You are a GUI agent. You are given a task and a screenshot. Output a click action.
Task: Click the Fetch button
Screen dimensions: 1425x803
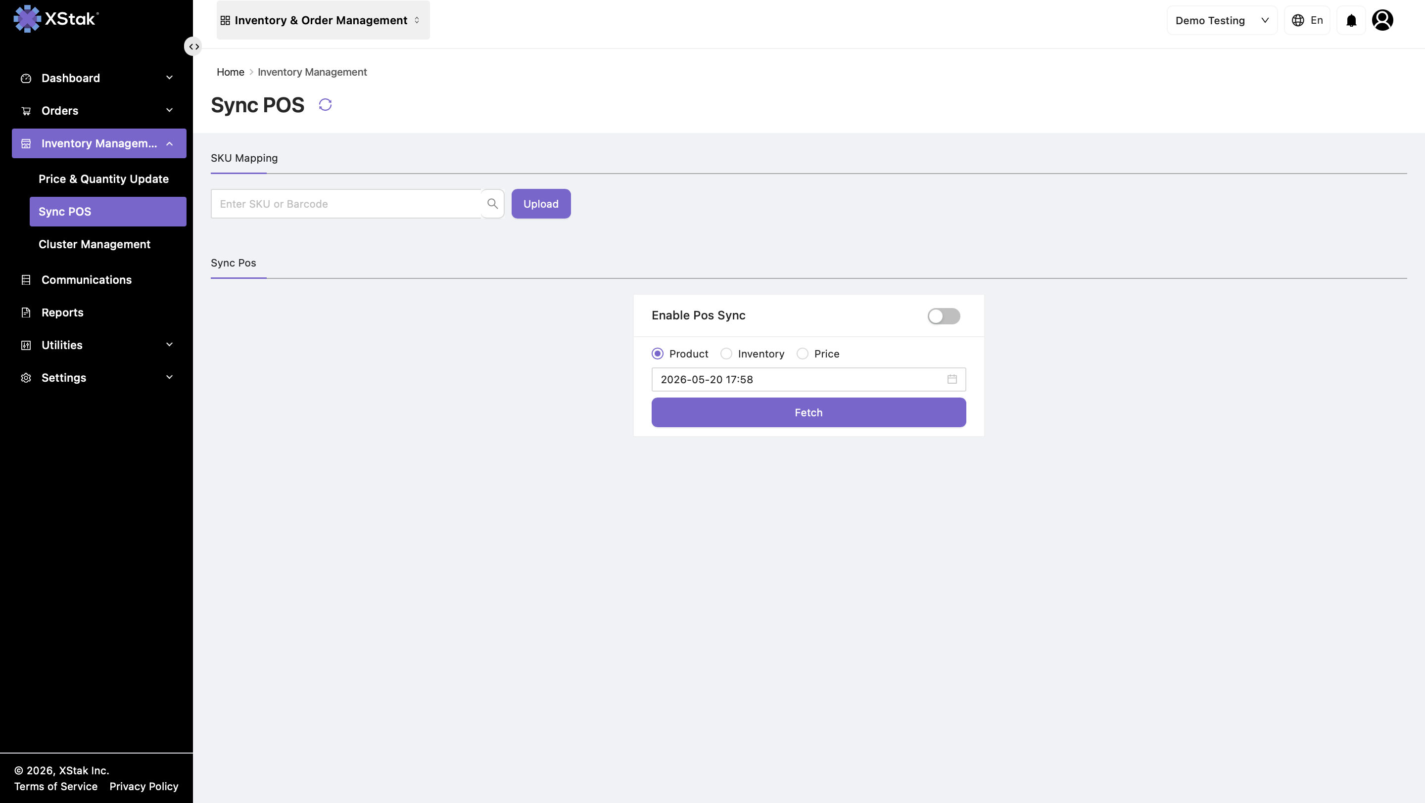point(809,412)
